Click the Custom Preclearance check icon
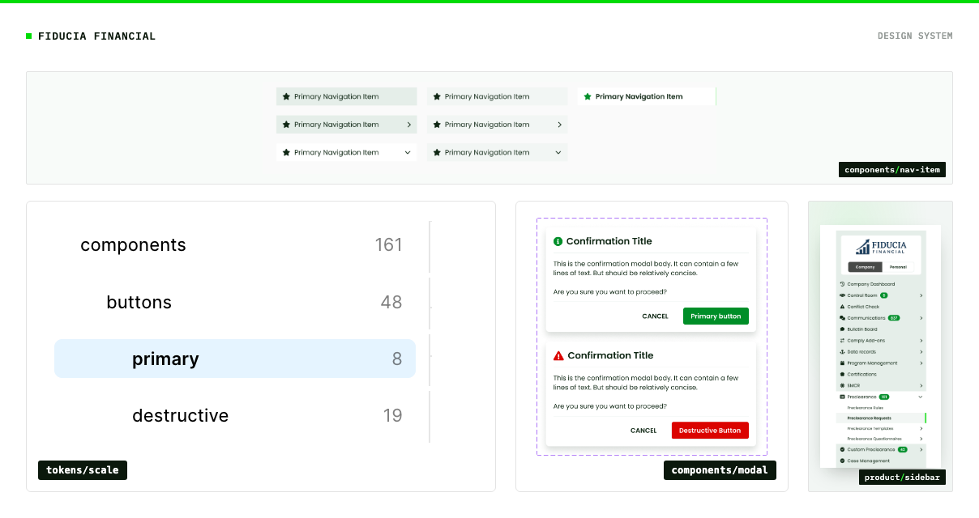Screen dimensions: 979x518 [x=842, y=449]
